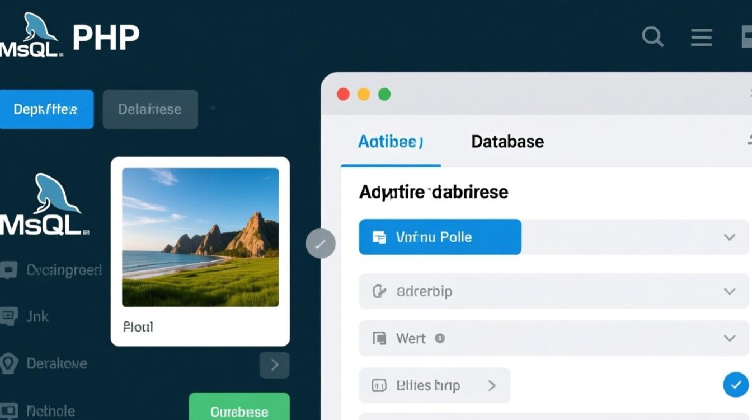Click the blue Depkftee button
Image resolution: width=752 pixels, height=420 pixels.
(x=46, y=109)
